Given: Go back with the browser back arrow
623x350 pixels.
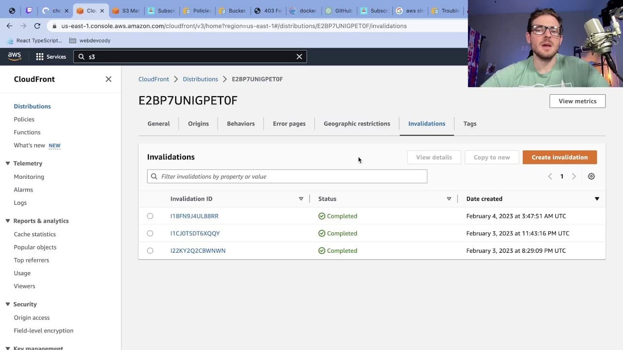Looking at the screenshot, I should pyautogui.click(x=10, y=26).
